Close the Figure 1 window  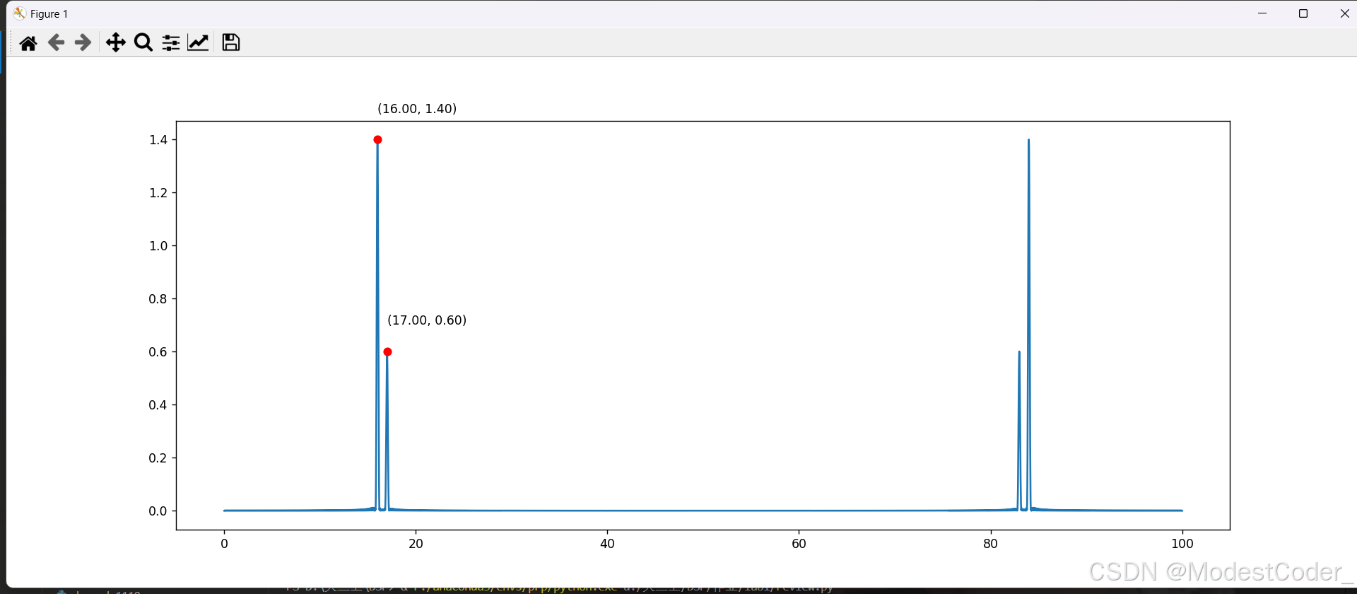pyautogui.click(x=1344, y=13)
